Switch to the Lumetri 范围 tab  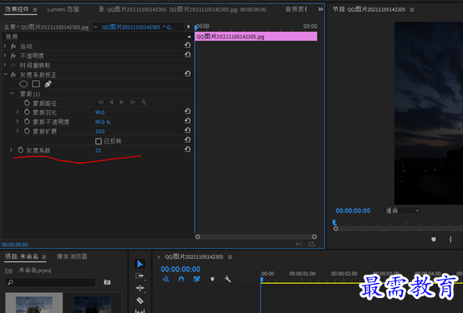(x=64, y=9)
